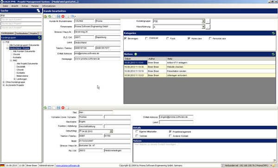Open the Klassifizierung dropdown arrow

[x=203, y=27]
